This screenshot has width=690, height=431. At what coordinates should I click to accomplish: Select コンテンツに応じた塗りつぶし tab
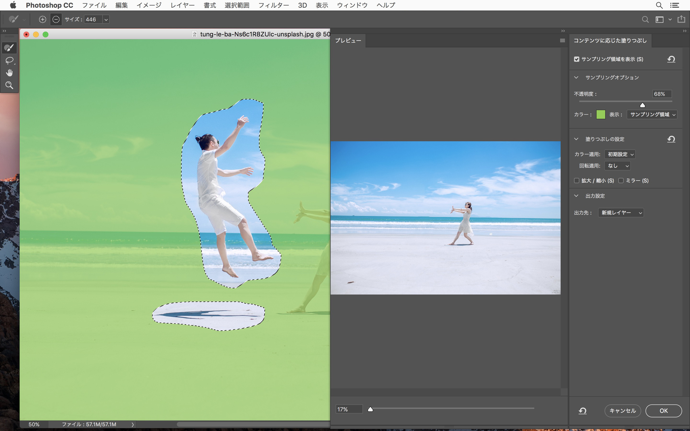click(x=610, y=40)
